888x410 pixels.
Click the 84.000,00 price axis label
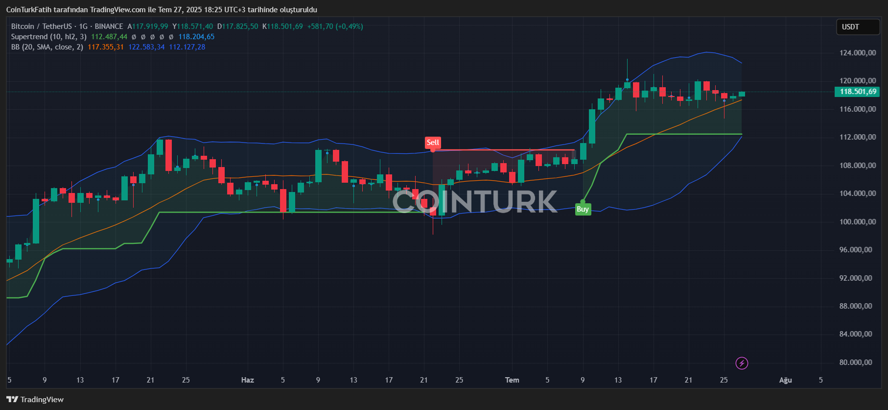click(856, 334)
